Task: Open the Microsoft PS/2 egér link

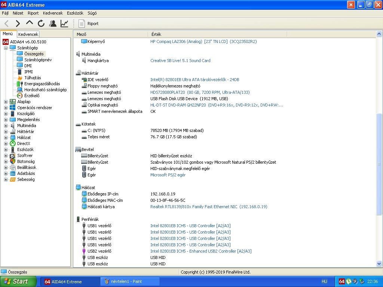Action: (168, 175)
